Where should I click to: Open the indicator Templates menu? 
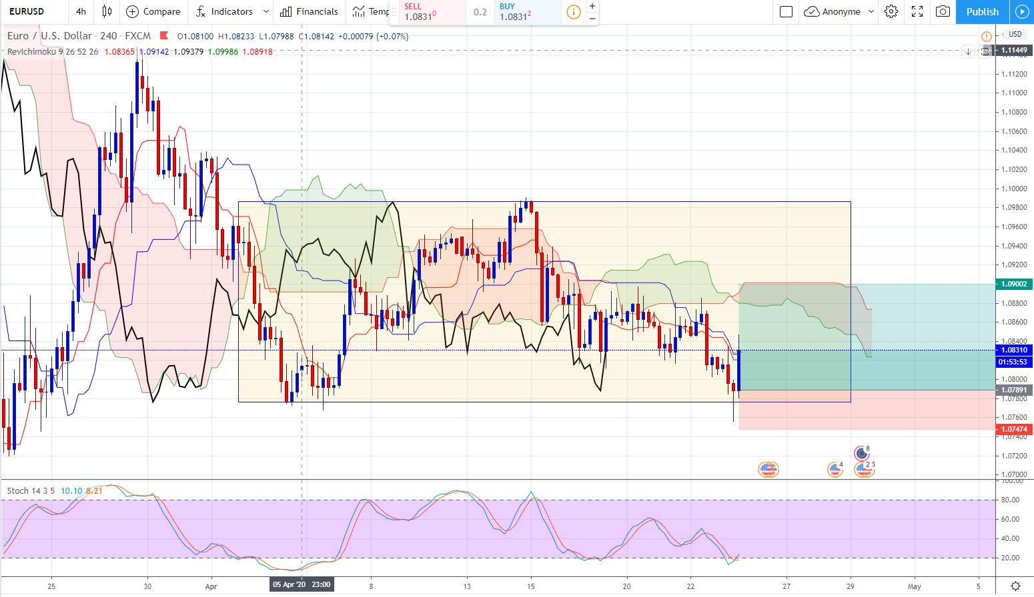[371, 11]
